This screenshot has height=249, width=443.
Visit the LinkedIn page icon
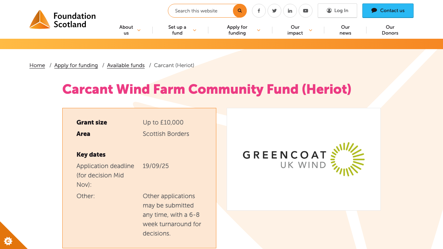(290, 11)
